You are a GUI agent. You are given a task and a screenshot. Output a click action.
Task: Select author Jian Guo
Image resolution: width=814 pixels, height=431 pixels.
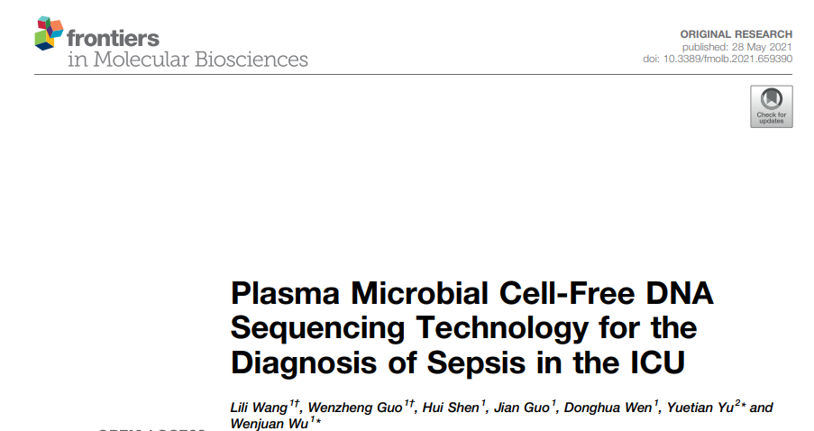521,408
